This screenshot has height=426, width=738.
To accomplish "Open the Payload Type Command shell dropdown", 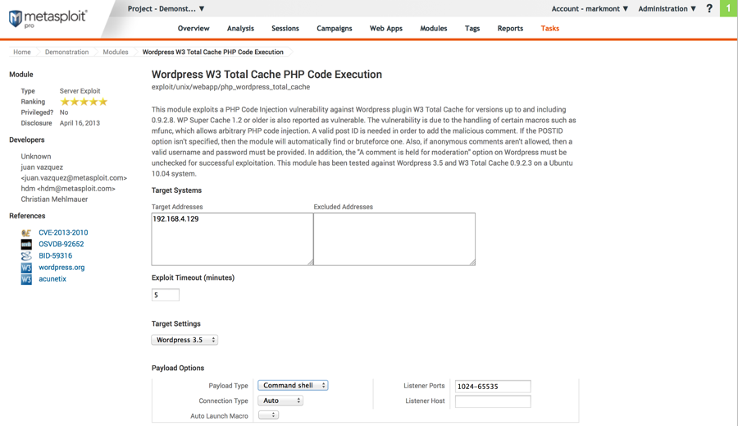I will (x=293, y=386).
